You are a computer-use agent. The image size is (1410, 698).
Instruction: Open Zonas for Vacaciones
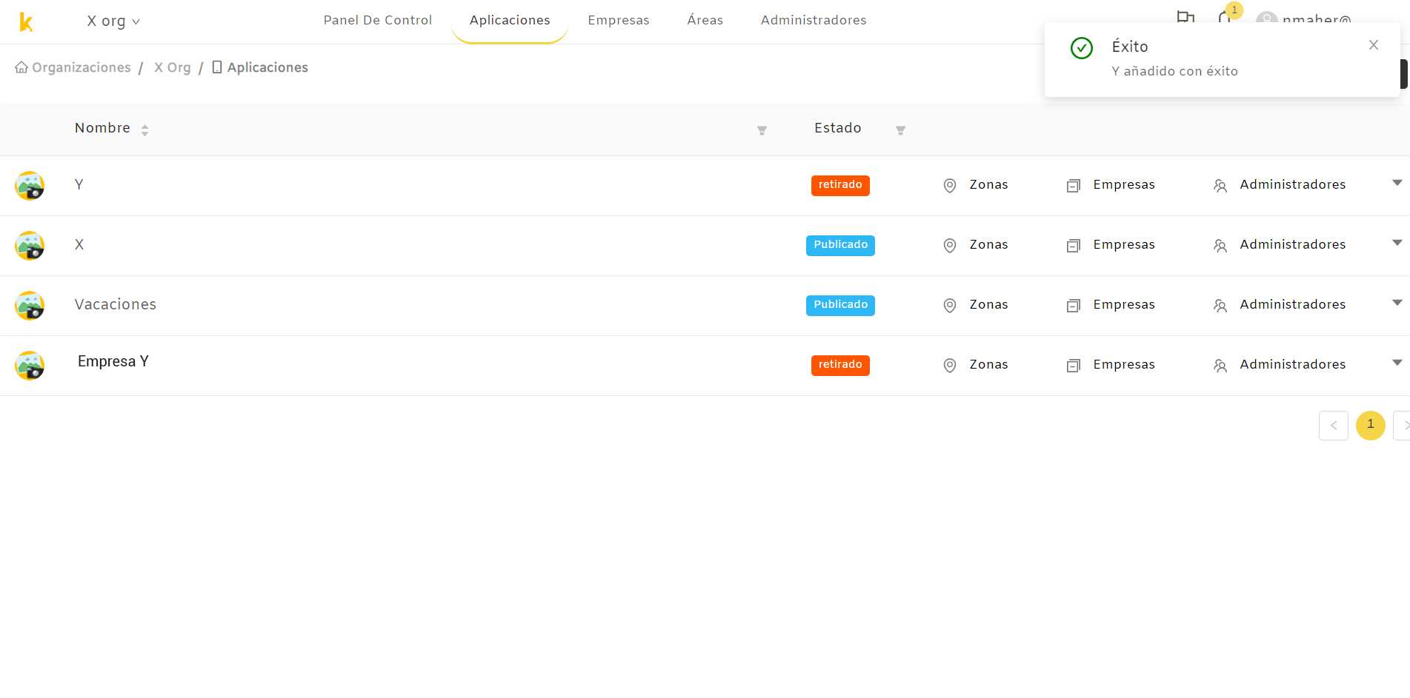tap(989, 304)
